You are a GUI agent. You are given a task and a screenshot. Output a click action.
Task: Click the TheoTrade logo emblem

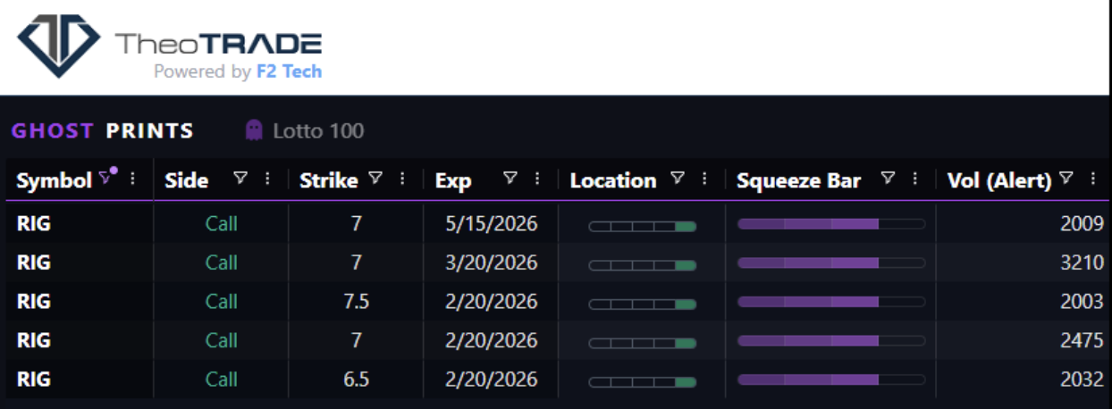(x=59, y=45)
